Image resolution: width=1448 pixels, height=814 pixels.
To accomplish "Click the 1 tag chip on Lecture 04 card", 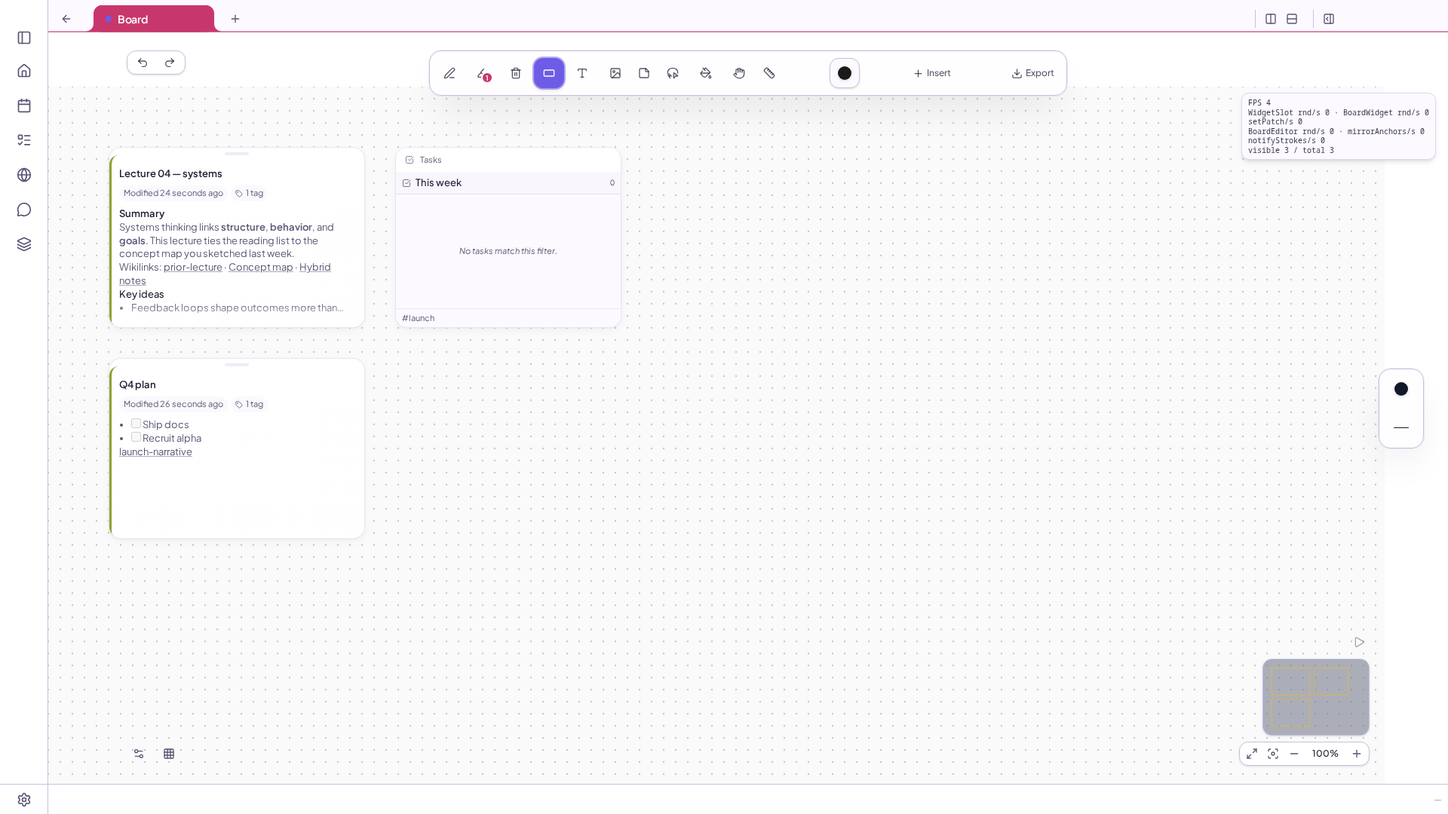I will coord(250,193).
